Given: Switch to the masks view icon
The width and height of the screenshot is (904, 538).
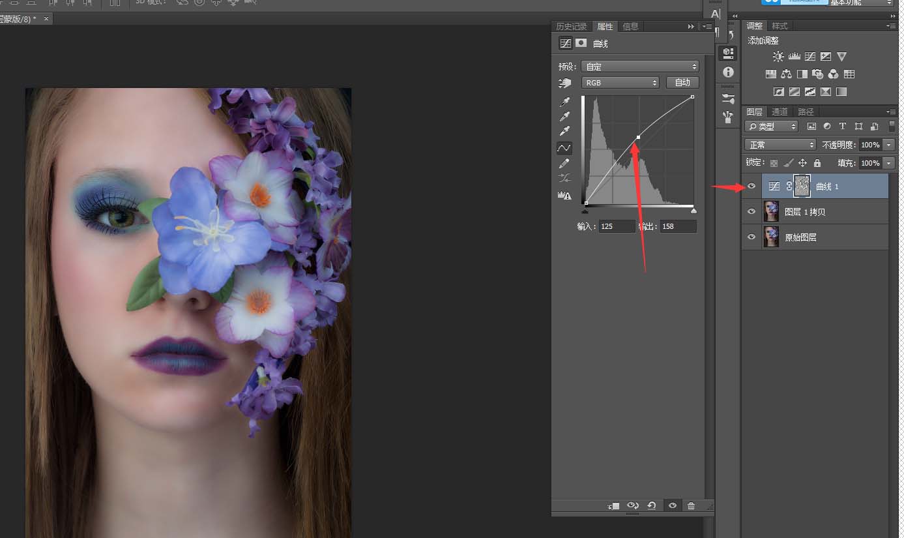Looking at the screenshot, I should (x=581, y=43).
